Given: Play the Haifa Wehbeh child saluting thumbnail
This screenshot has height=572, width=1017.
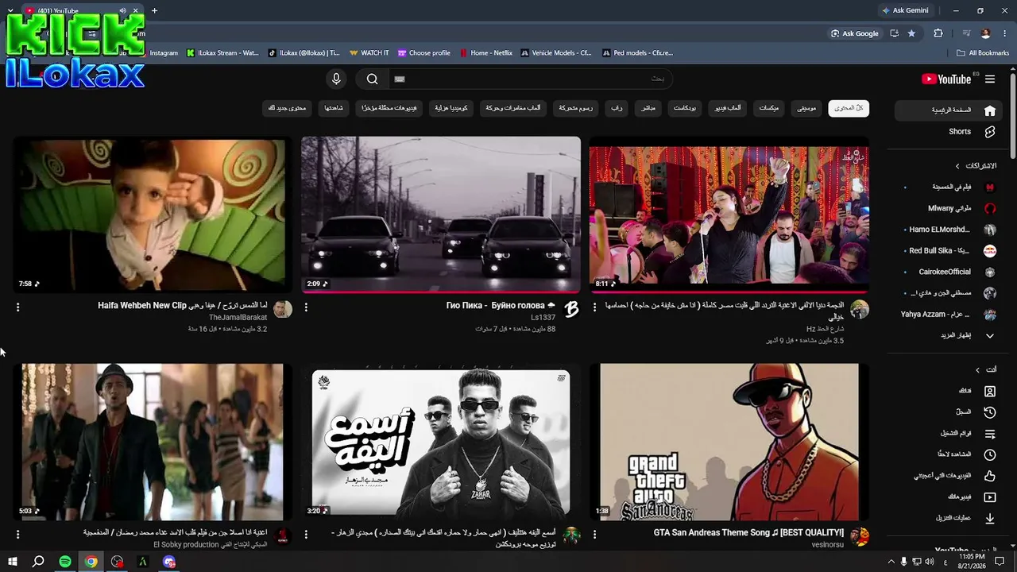Looking at the screenshot, I should tap(153, 214).
